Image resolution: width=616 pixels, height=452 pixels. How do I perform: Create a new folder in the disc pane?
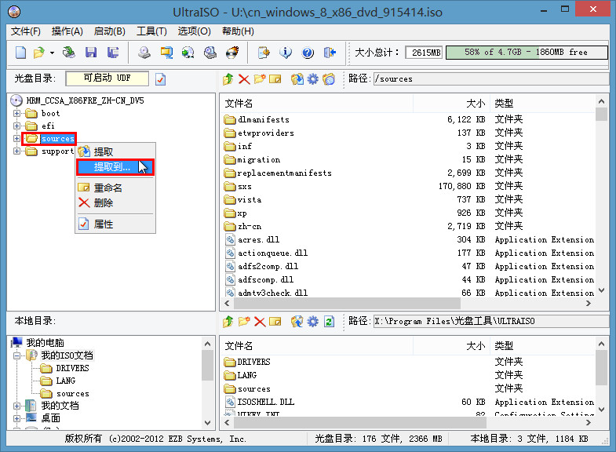click(260, 79)
